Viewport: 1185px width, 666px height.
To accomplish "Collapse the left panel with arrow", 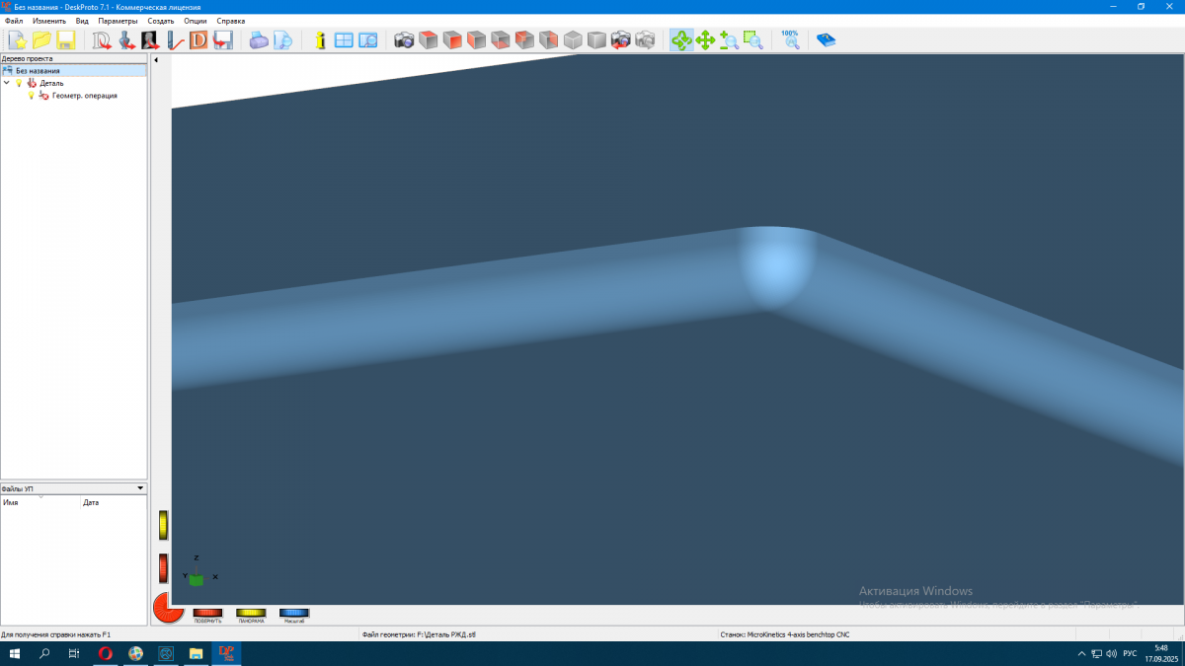I will 156,61.
